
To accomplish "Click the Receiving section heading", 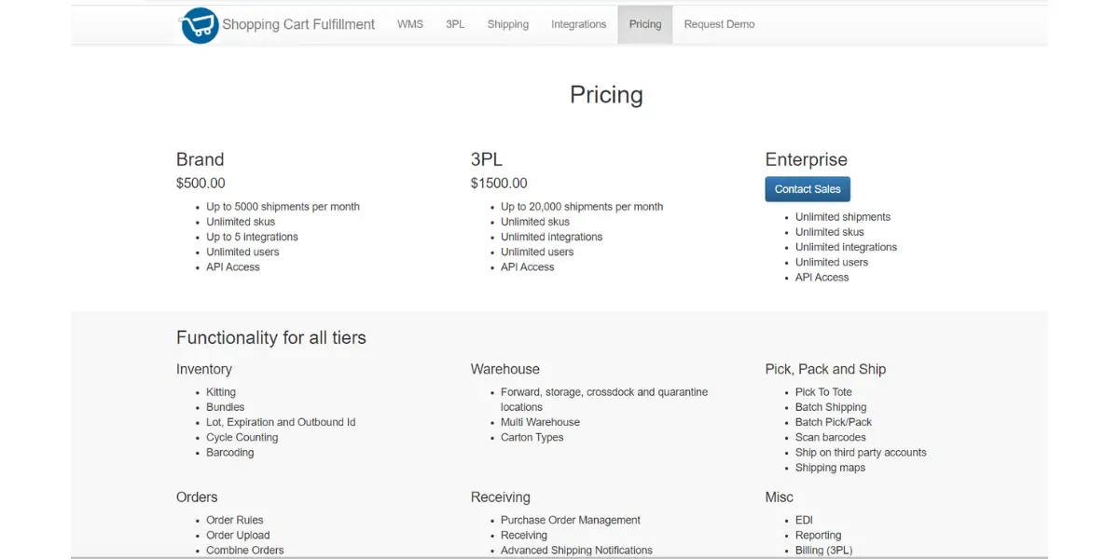I will [501, 497].
